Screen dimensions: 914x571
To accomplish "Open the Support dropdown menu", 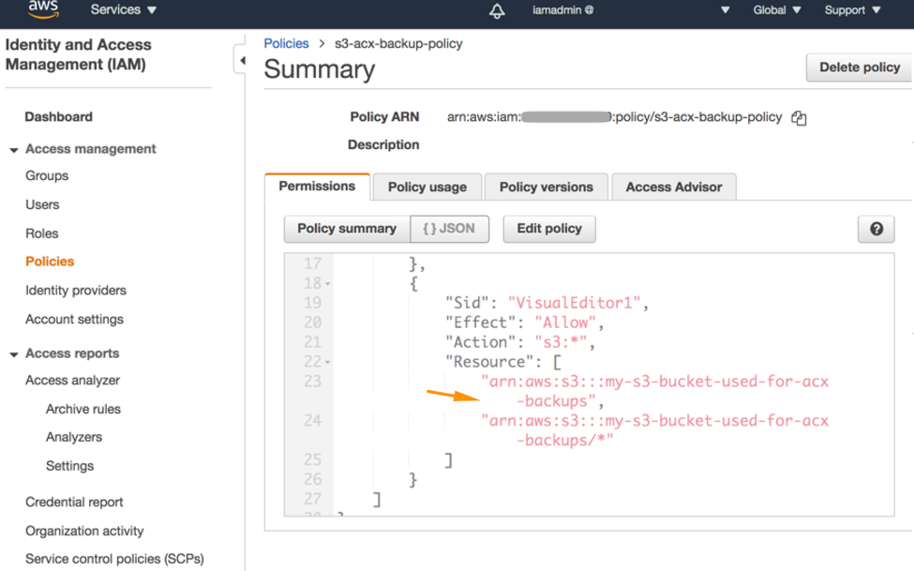I will 852,10.
